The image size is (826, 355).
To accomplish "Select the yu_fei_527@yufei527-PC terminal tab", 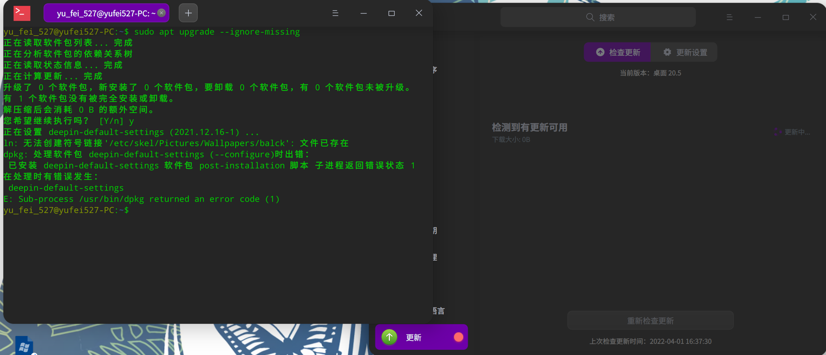I will click(107, 13).
